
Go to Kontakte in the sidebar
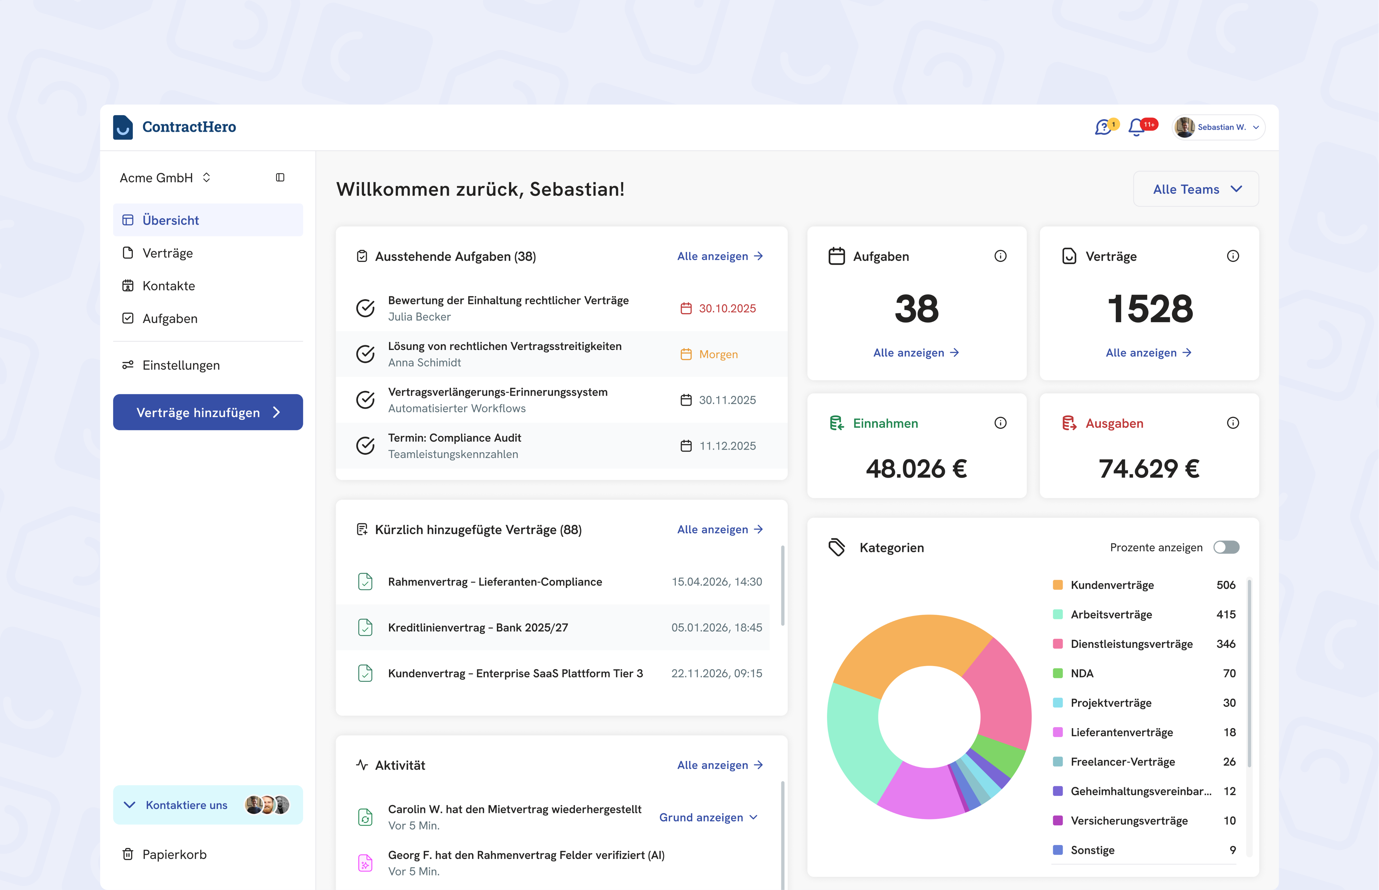click(168, 285)
